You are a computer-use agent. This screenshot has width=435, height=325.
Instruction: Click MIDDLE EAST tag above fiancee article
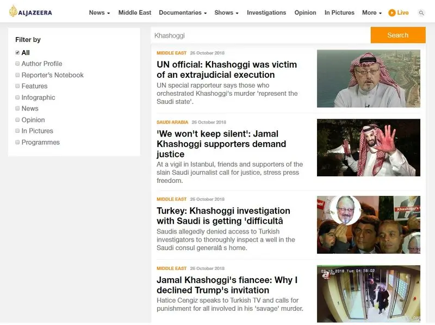point(171,268)
